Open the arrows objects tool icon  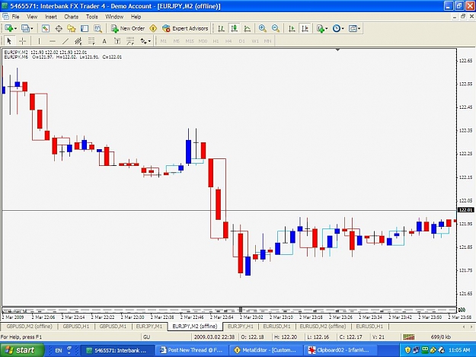click(x=143, y=41)
